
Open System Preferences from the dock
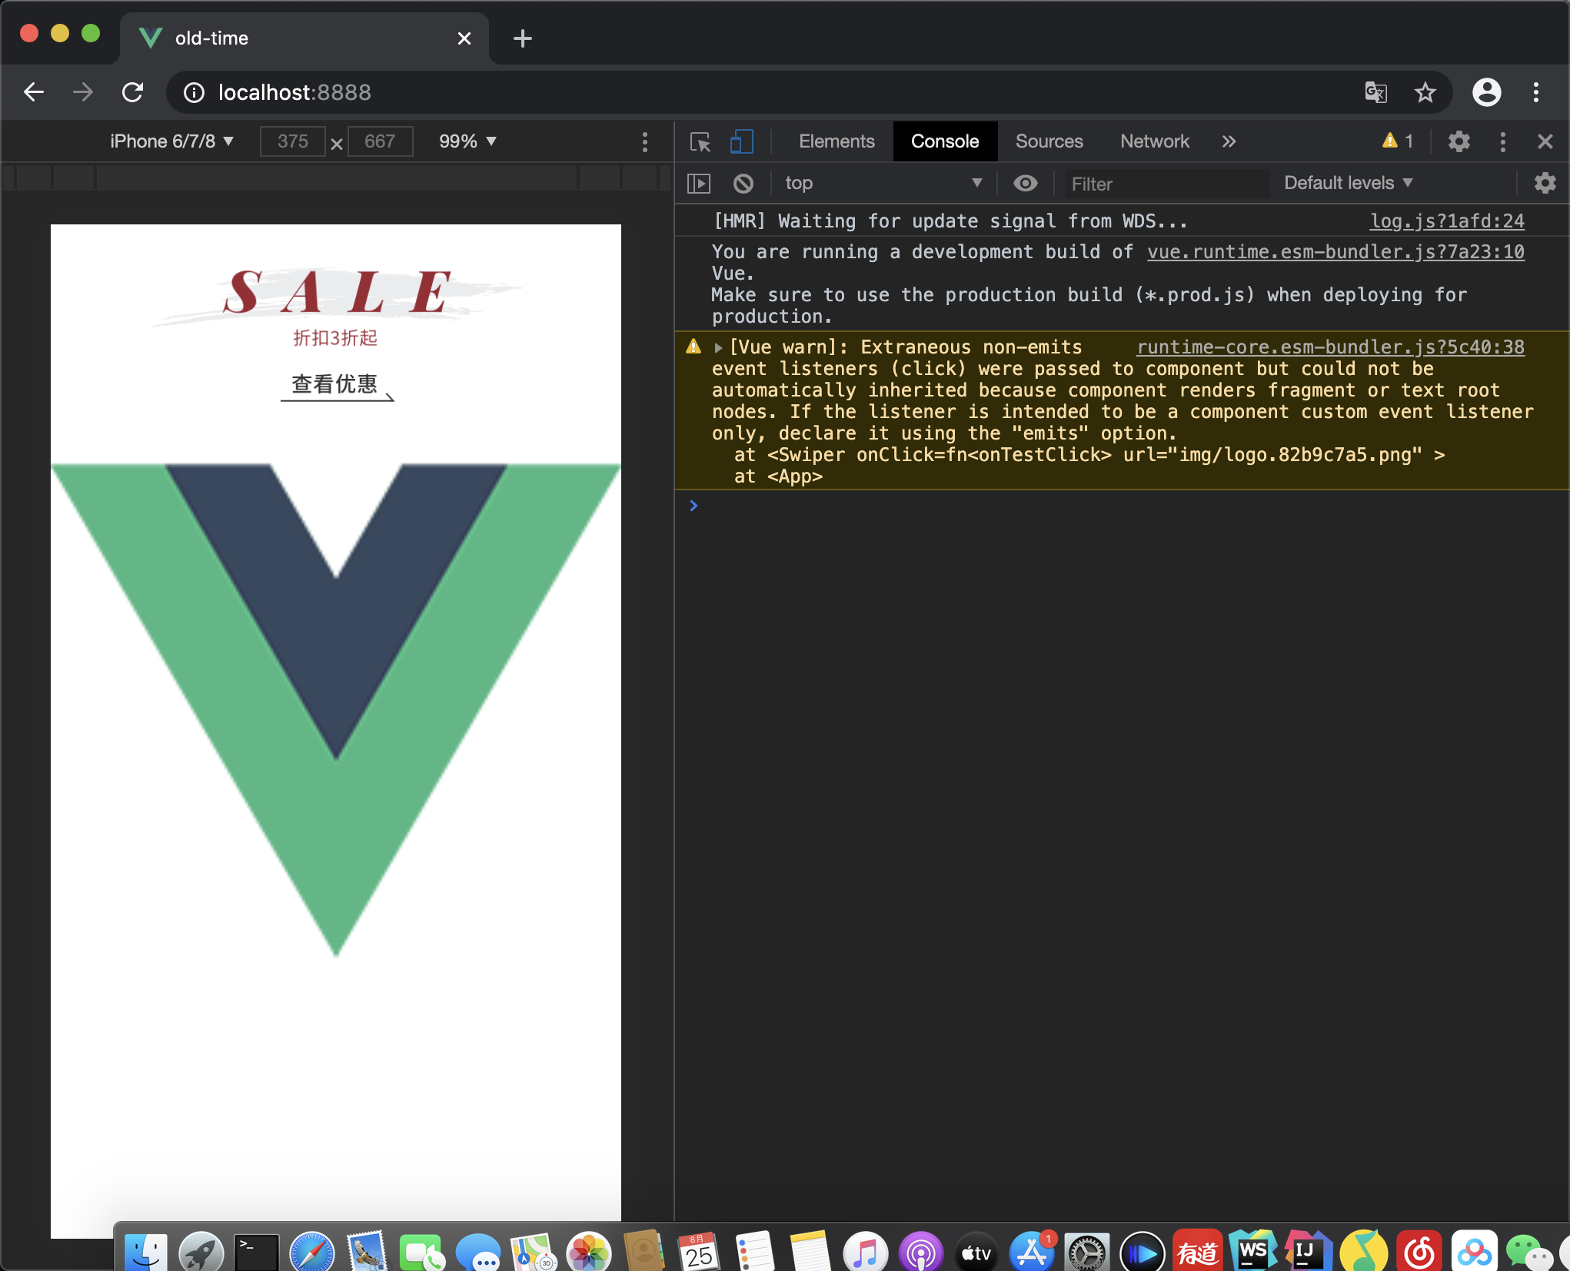[x=1087, y=1251]
